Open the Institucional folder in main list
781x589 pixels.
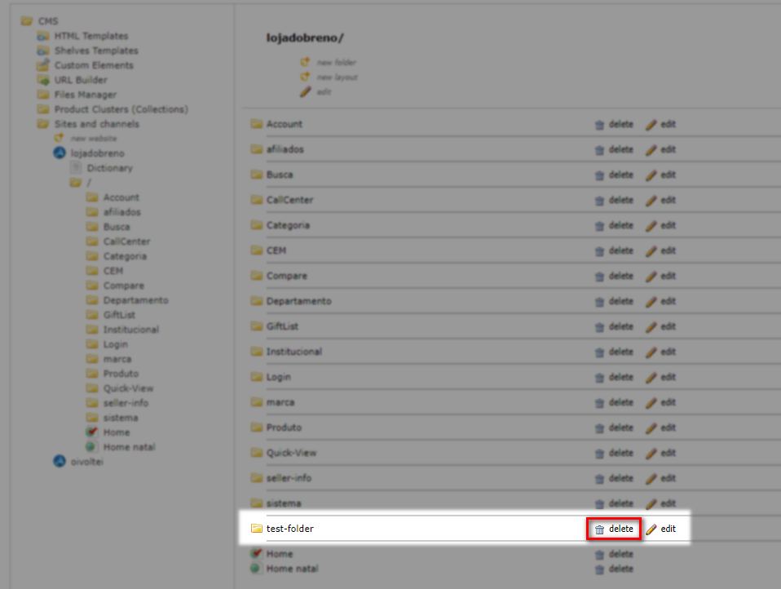(x=293, y=352)
